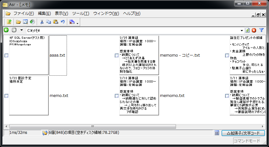This screenshot has height=147, width=269.
Task: Select the memo.txt file name
Action: [59, 96]
